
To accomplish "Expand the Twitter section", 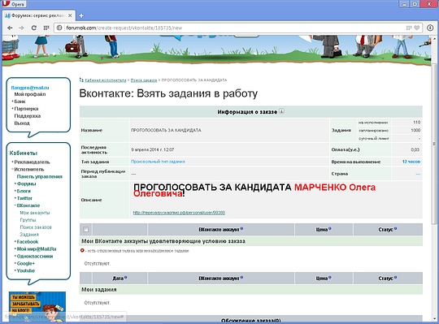I will (x=24, y=198).
